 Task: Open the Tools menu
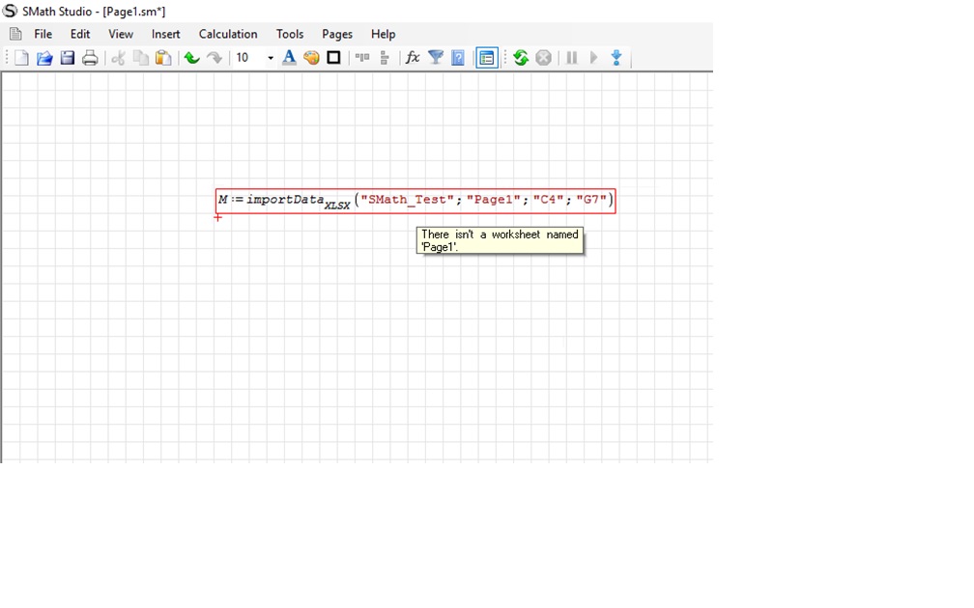(290, 34)
